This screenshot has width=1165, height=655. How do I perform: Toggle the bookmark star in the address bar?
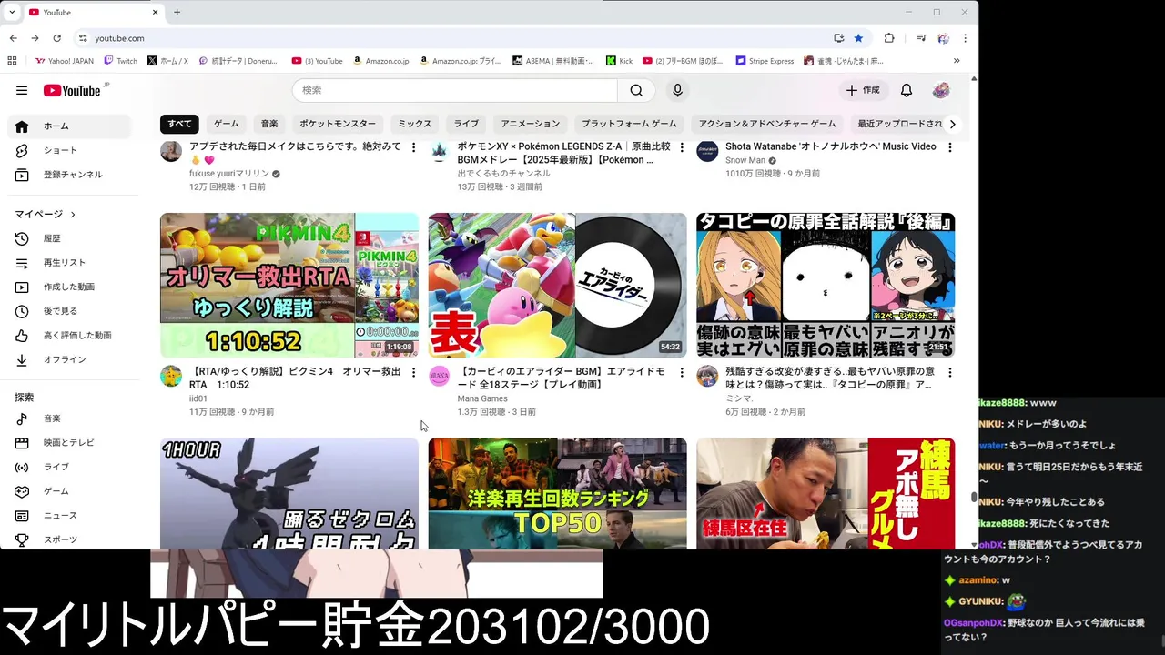click(x=858, y=38)
